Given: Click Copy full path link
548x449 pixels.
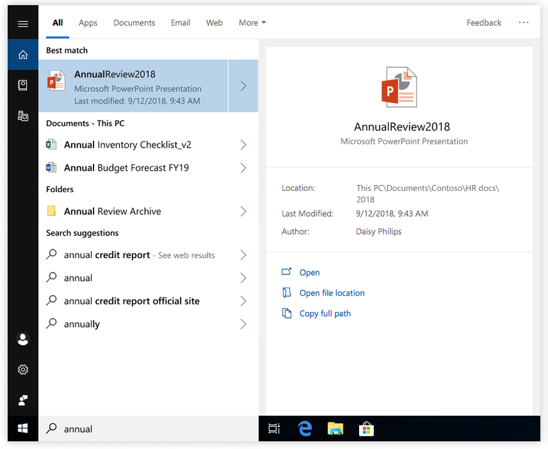Looking at the screenshot, I should 325,313.
